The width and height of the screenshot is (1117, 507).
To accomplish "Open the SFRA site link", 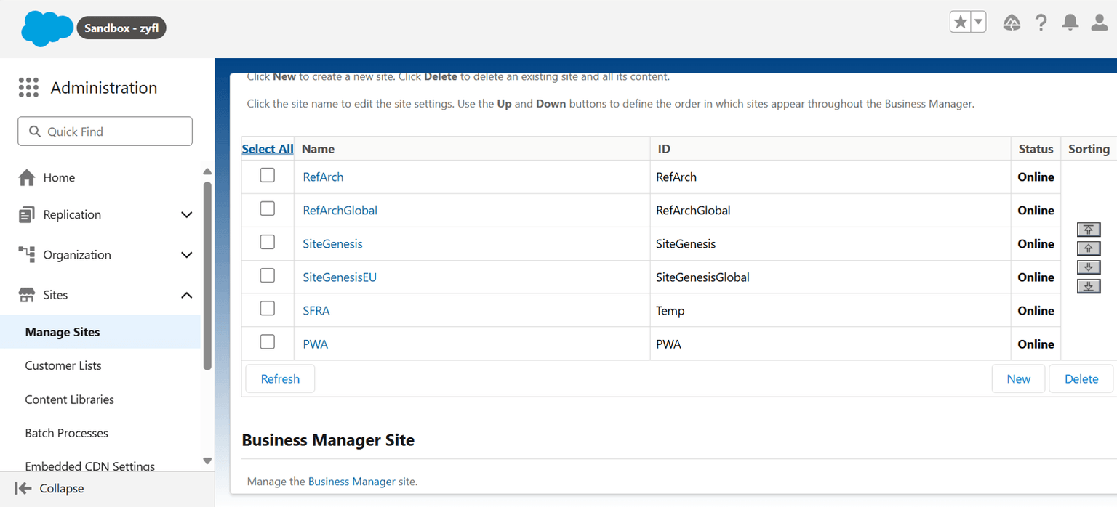I will coord(316,310).
